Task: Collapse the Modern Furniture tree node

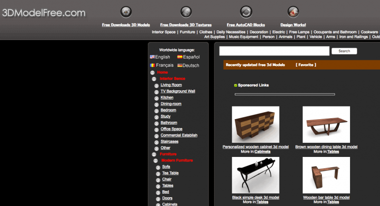Action: click(156, 160)
